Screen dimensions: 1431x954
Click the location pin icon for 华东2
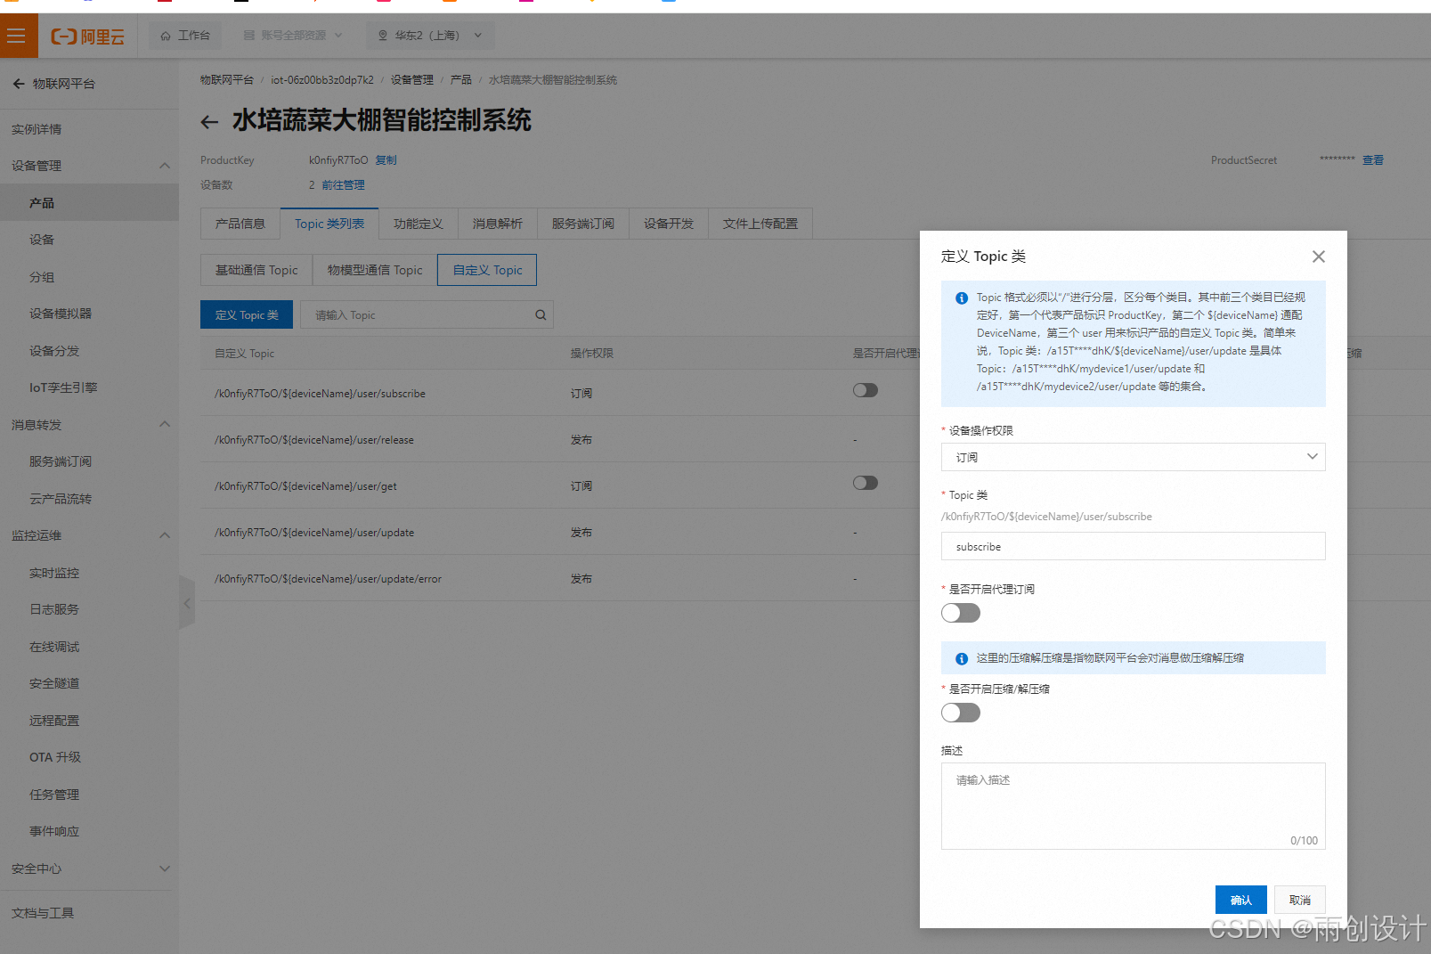tap(383, 36)
